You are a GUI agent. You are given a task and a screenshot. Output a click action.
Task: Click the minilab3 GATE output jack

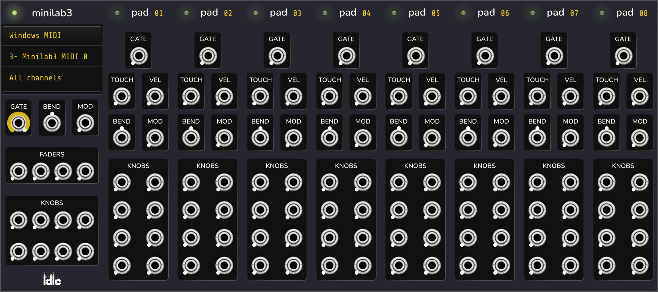coord(18,123)
